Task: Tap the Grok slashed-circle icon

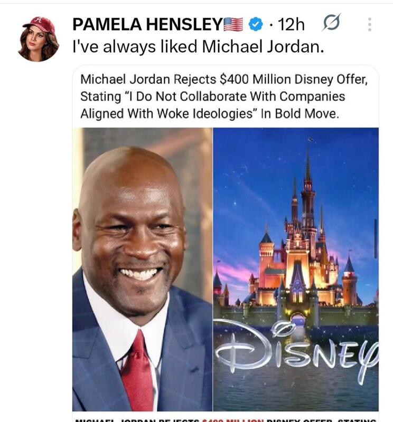Action: 331,23
